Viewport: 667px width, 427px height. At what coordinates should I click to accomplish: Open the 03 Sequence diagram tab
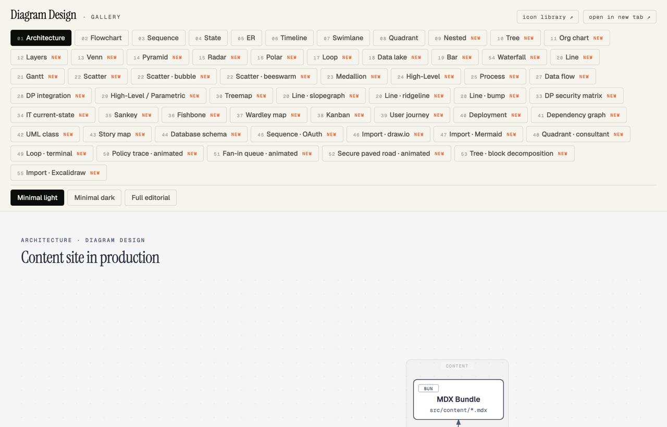point(158,38)
